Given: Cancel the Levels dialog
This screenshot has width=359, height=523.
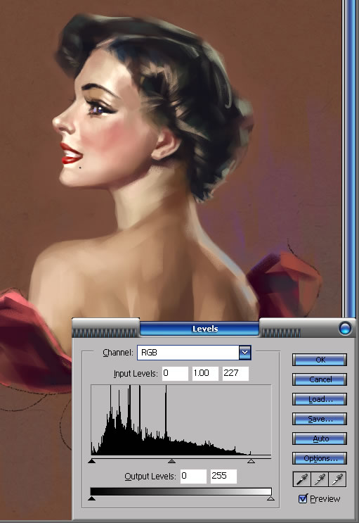Looking at the screenshot, I should [x=320, y=379].
